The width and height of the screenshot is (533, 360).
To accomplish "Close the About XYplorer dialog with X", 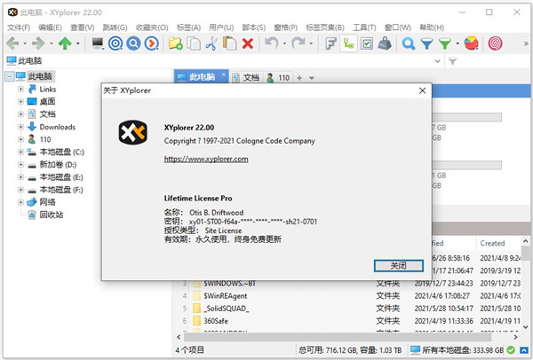I will point(422,90).
